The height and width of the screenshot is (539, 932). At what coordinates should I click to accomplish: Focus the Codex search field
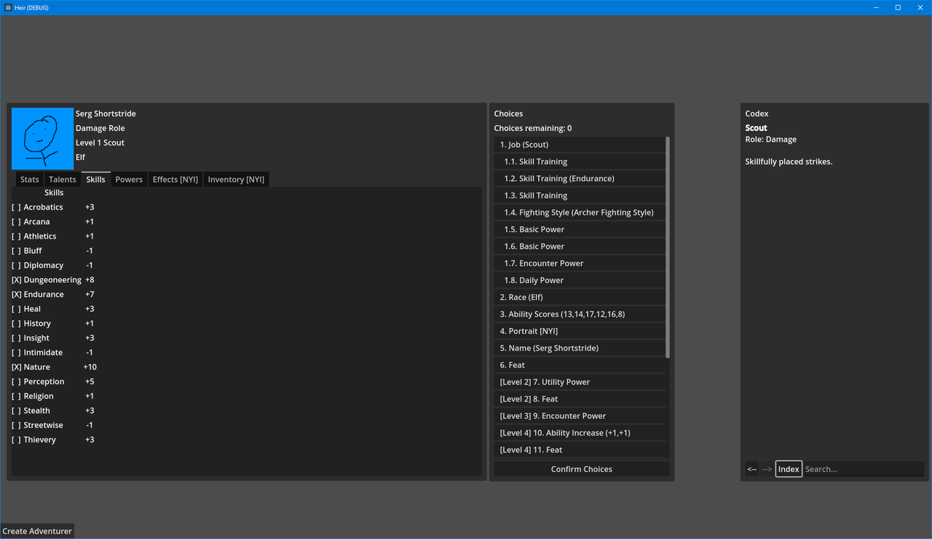pos(864,469)
